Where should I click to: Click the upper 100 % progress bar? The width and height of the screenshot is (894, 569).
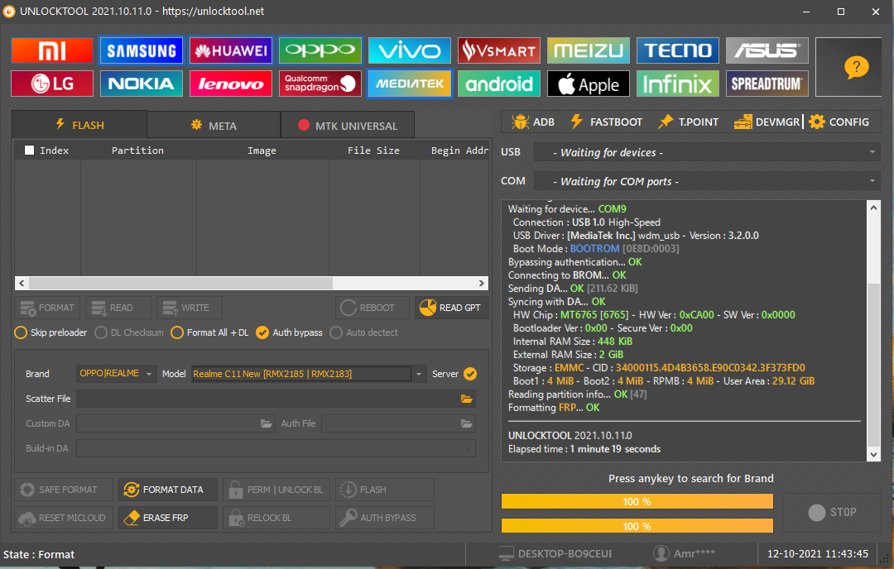pos(637,501)
